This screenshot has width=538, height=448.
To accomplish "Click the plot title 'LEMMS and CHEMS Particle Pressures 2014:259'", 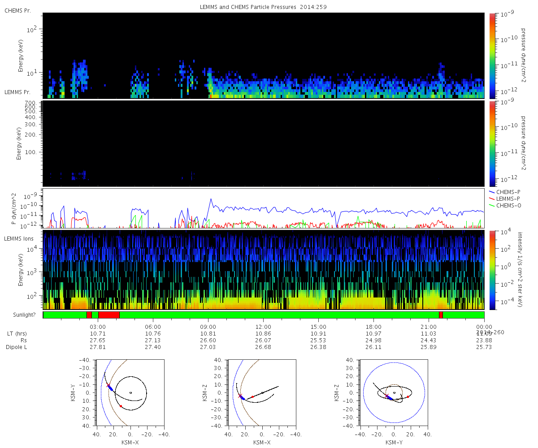I will pyautogui.click(x=263, y=7).
